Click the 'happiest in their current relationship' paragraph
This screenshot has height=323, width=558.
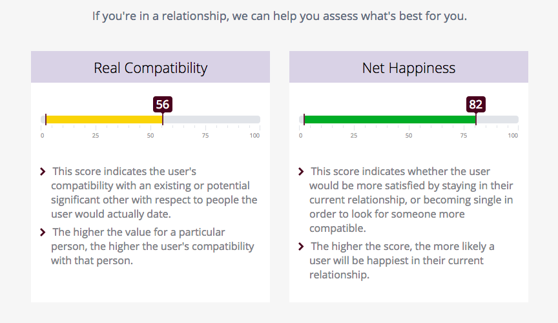(402, 260)
